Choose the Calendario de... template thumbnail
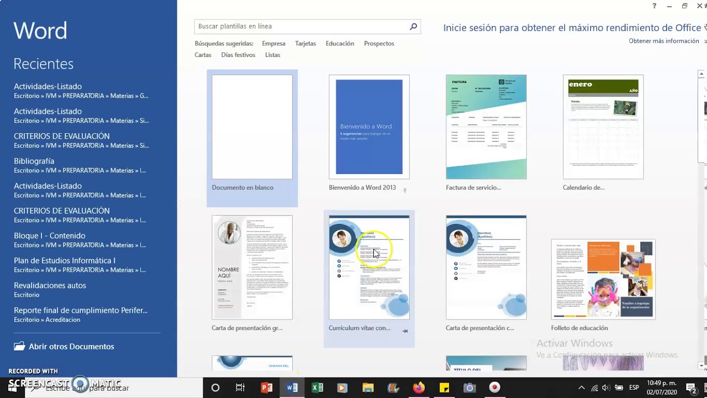Viewport: 707px width, 398px height. (x=603, y=127)
